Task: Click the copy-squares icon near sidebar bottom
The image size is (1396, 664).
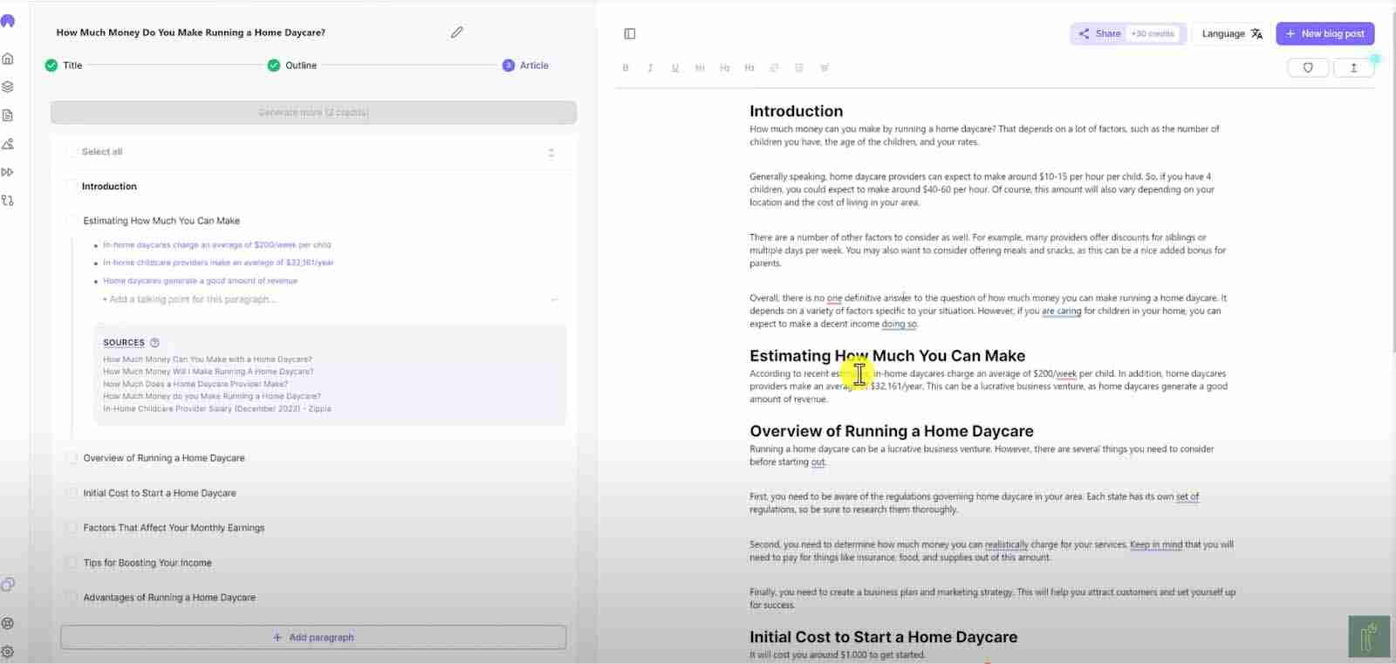Action: coord(8,585)
